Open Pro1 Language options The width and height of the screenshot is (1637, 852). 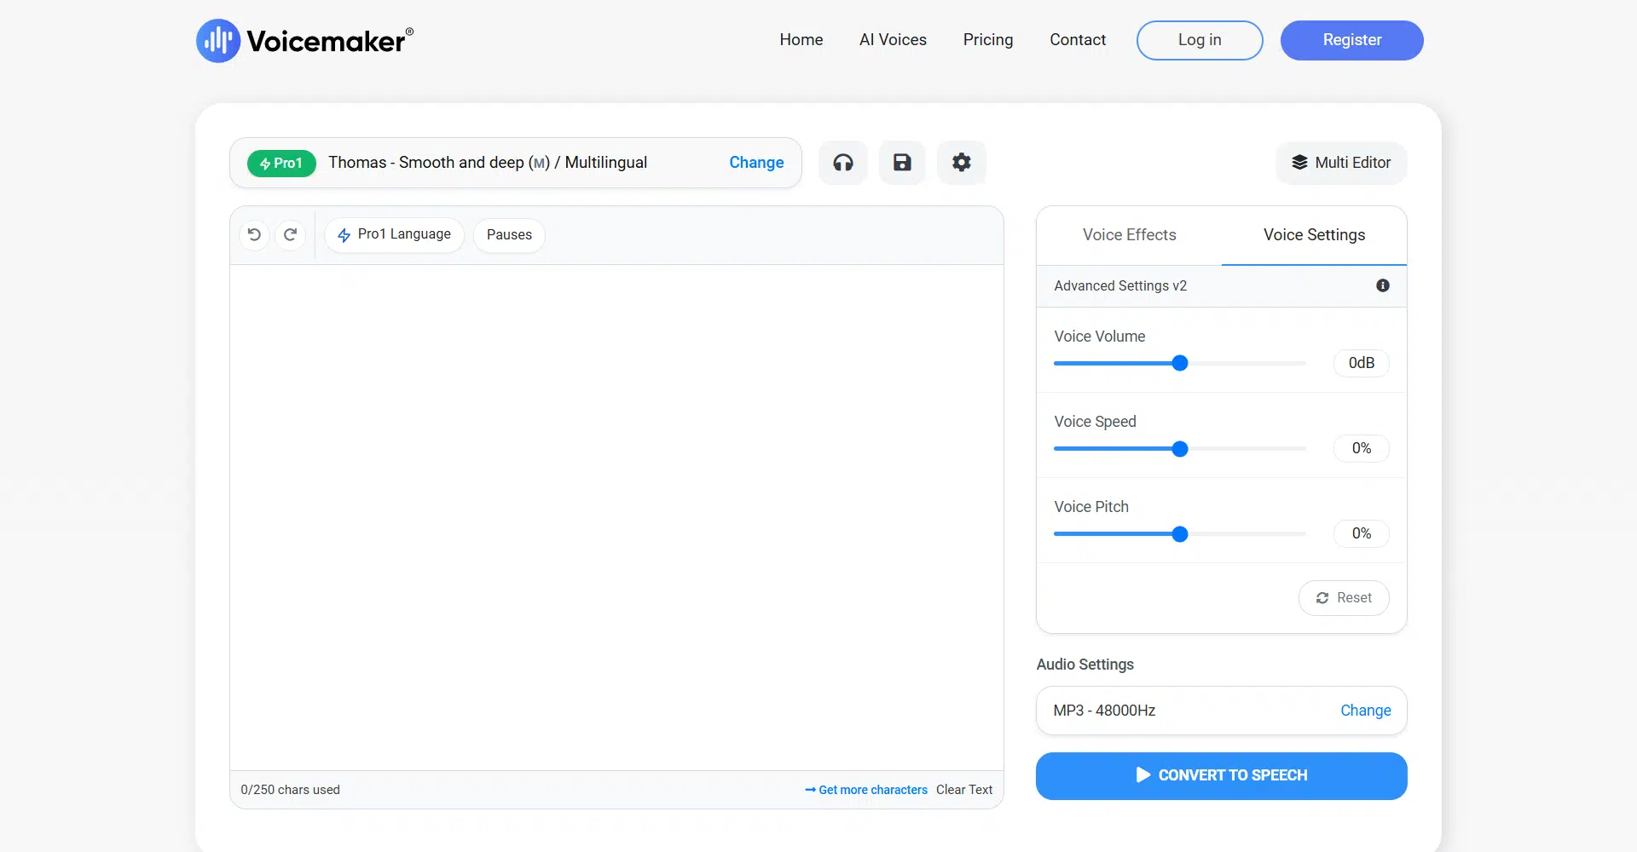point(394,234)
